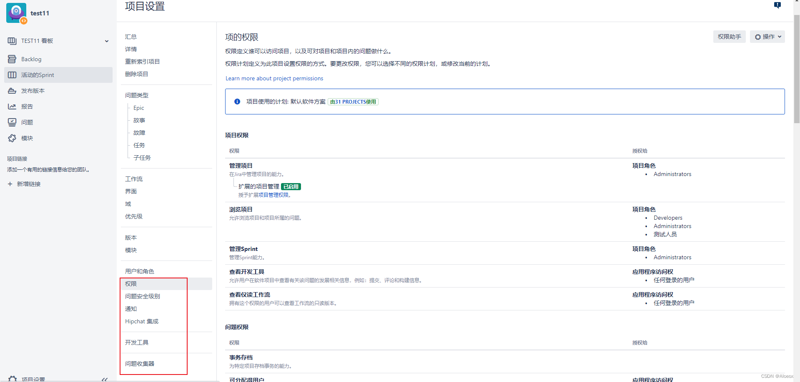The height and width of the screenshot is (382, 800).
Task: Select the active Sprint board icon
Action: [x=12, y=75]
